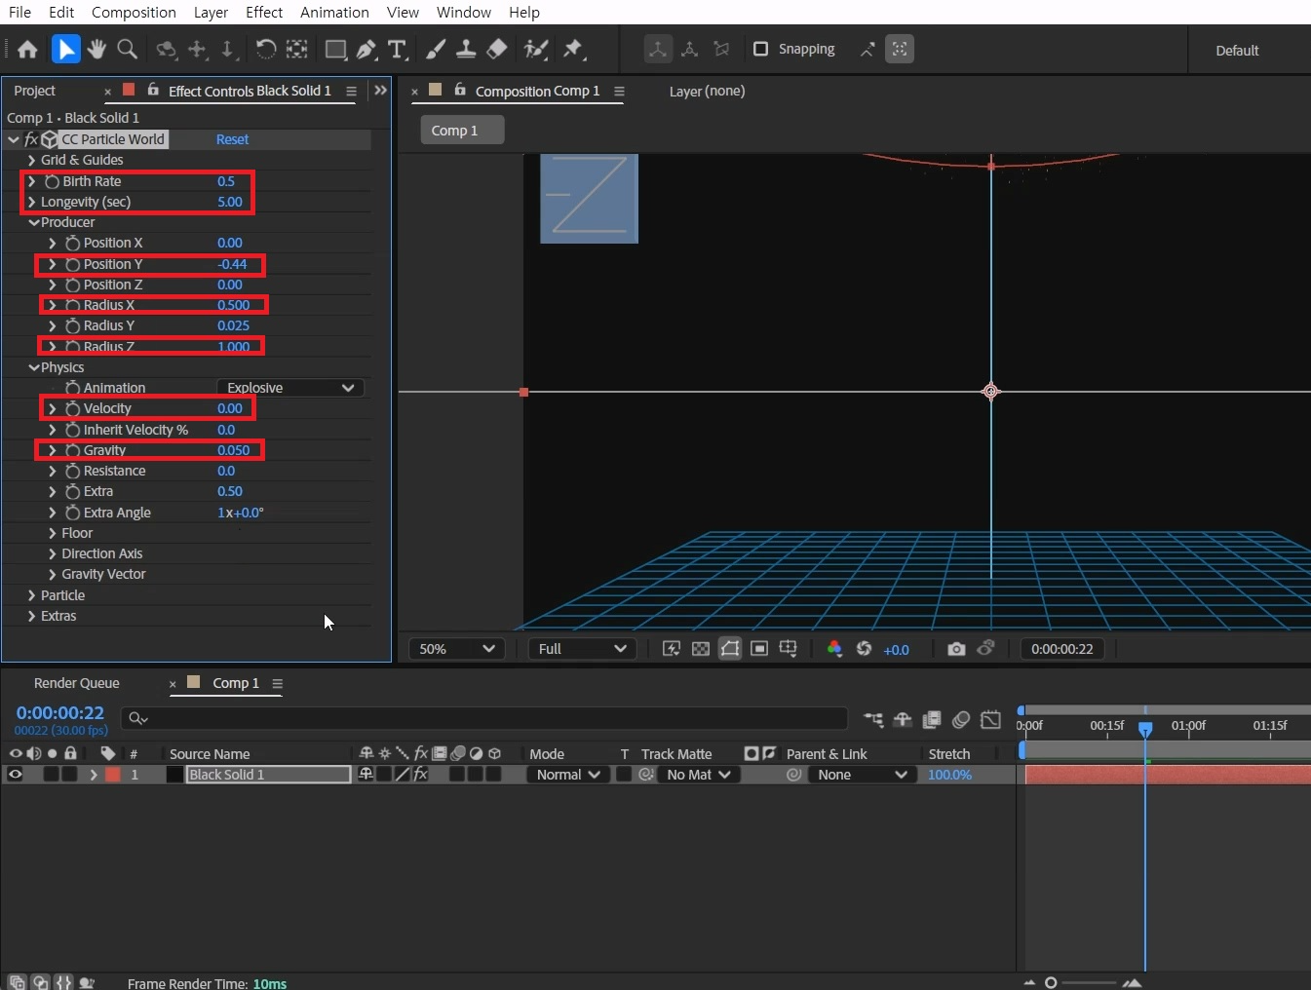Select the Puppet Pin tool
Image resolution: width=1311 pixels, height=990 pixels.
point(573,49)
